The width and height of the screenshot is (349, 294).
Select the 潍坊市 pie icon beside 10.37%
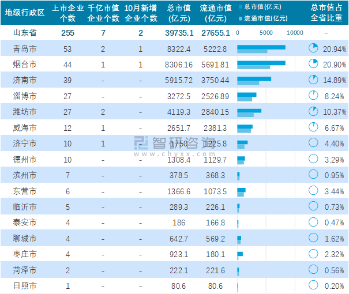(313, 111)
